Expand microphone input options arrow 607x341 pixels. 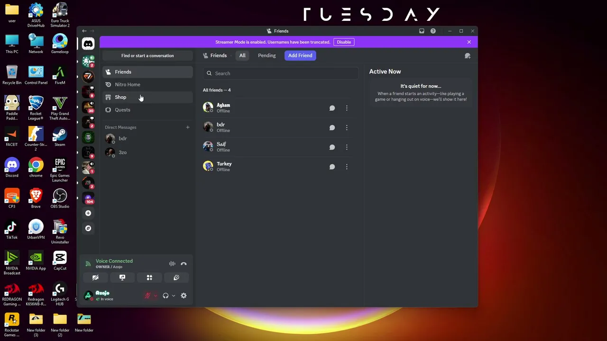(x=155, y=296)
